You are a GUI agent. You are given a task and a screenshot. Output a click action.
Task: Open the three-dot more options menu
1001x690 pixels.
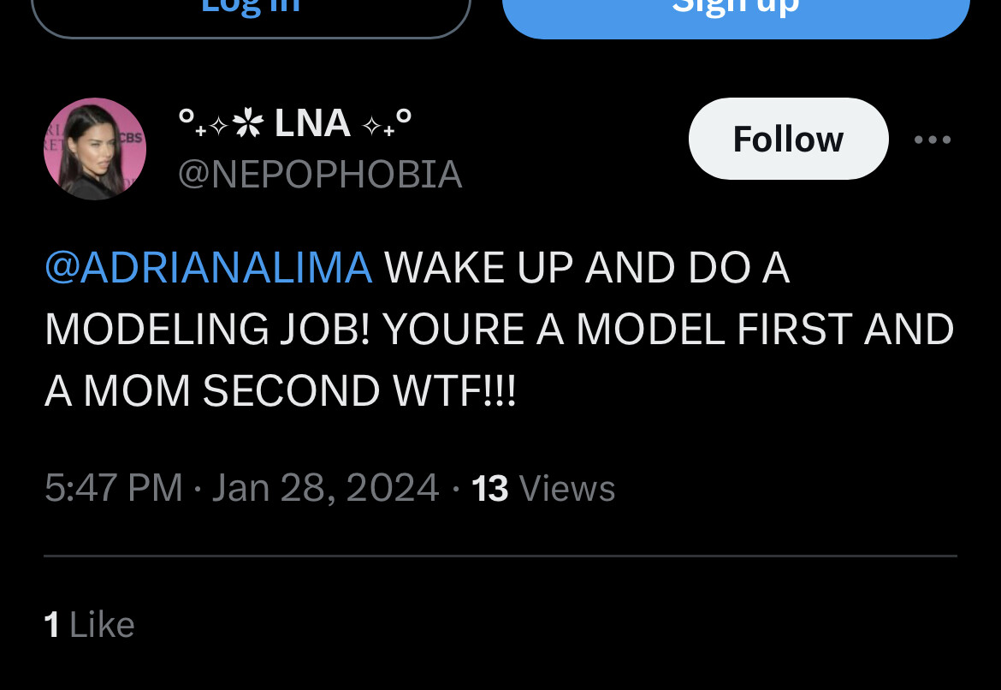933,140
